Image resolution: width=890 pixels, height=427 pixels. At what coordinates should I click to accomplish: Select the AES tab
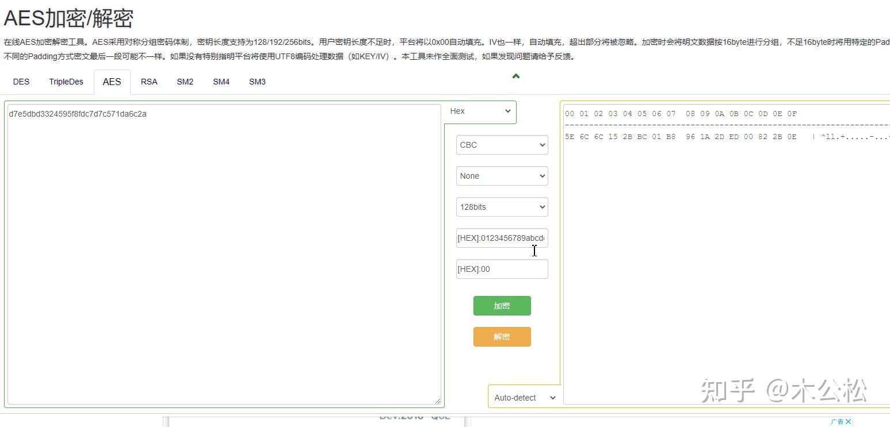point(112,82)
